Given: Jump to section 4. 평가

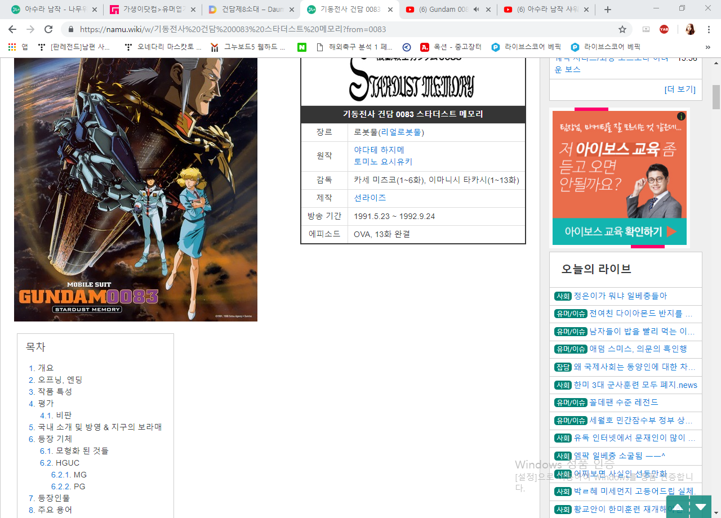Looking at the screenshot, I should point(42,403).
